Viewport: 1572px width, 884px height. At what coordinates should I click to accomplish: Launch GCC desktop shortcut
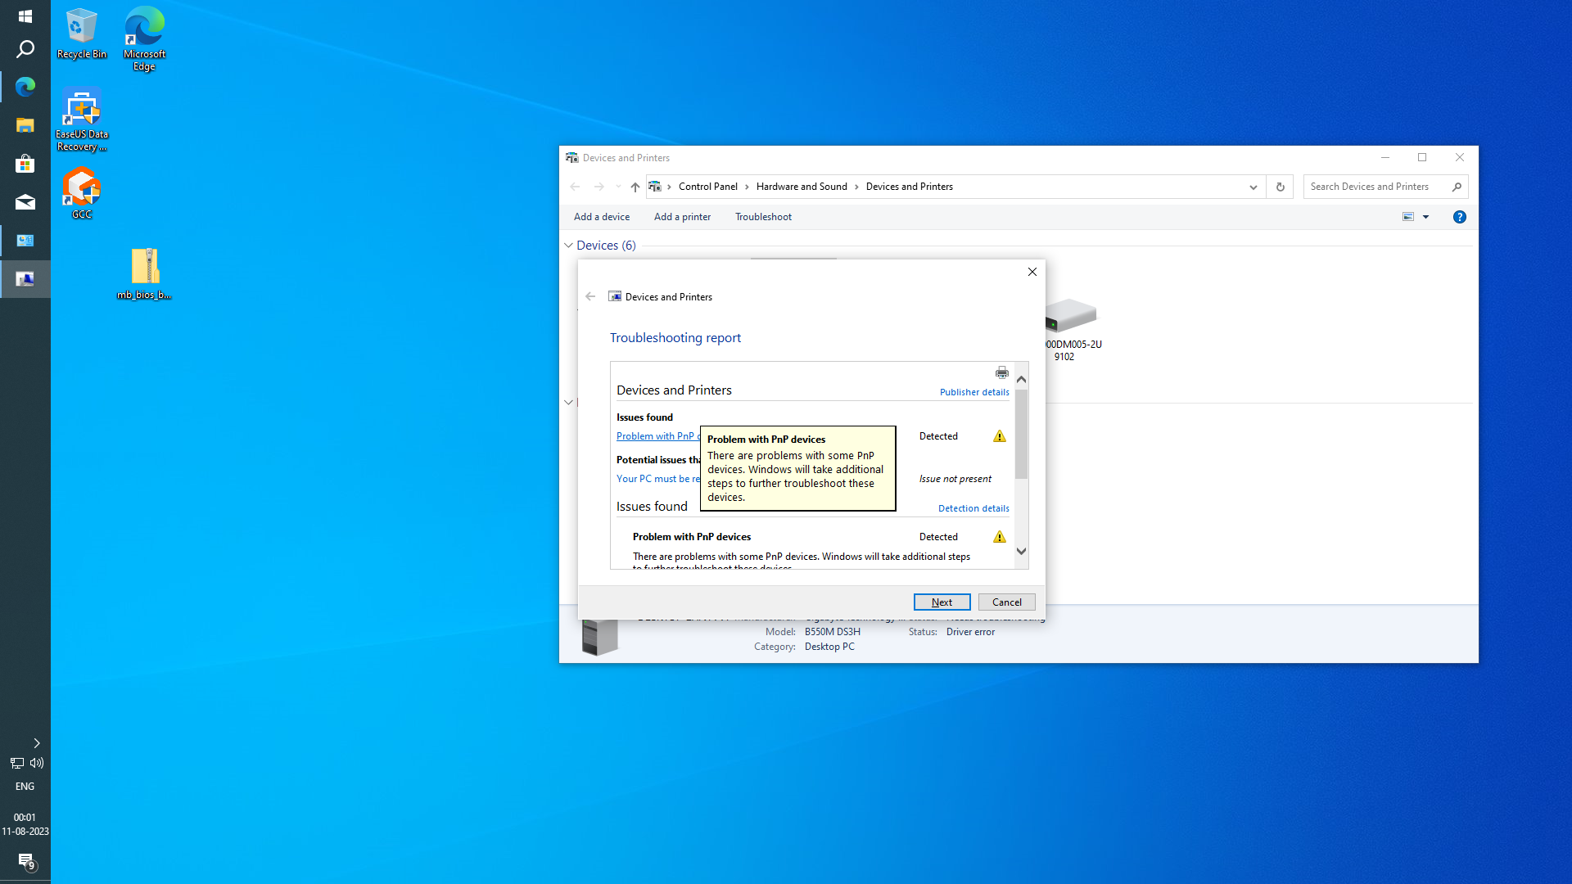(81, 193)
